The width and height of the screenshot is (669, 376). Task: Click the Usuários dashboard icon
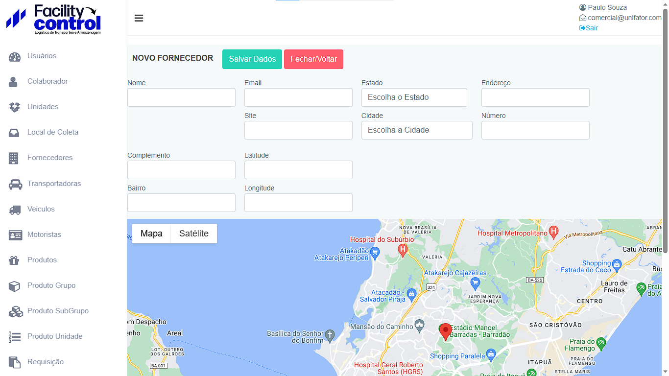point(15,57)
